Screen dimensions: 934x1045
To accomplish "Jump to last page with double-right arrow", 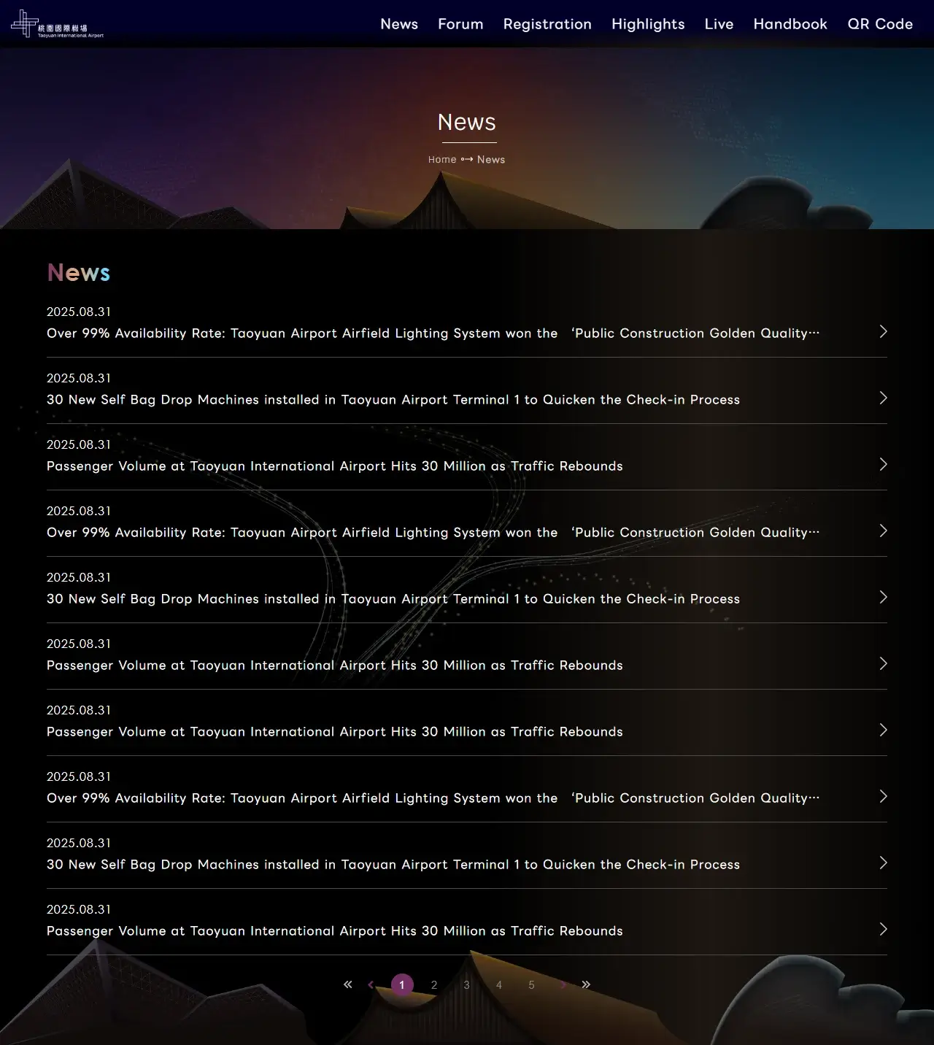I will click(x=586, y=984).
